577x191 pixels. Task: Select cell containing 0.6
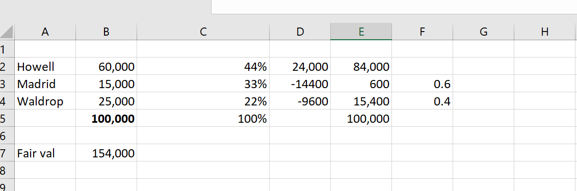[422, 84]
